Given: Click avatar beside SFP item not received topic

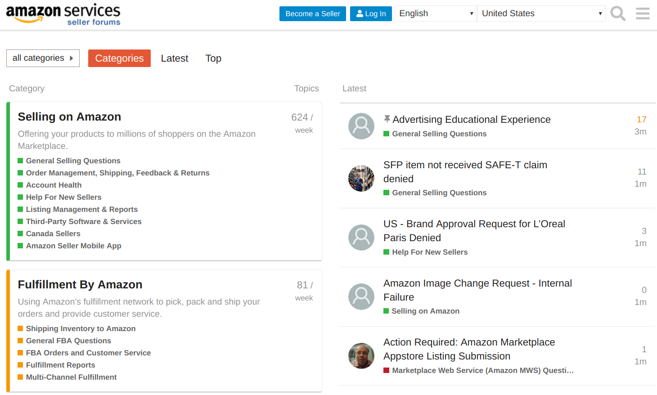Looking at the screenshot, I should [x=361, y=178].
